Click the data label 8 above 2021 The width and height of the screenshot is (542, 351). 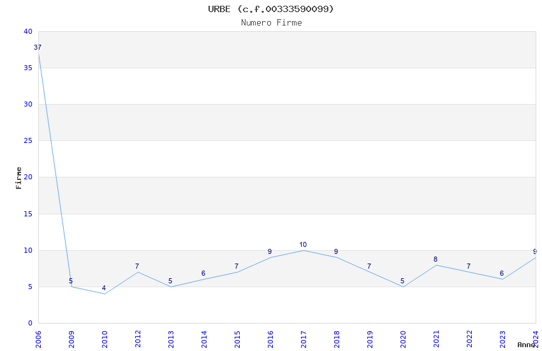point(436,259)
